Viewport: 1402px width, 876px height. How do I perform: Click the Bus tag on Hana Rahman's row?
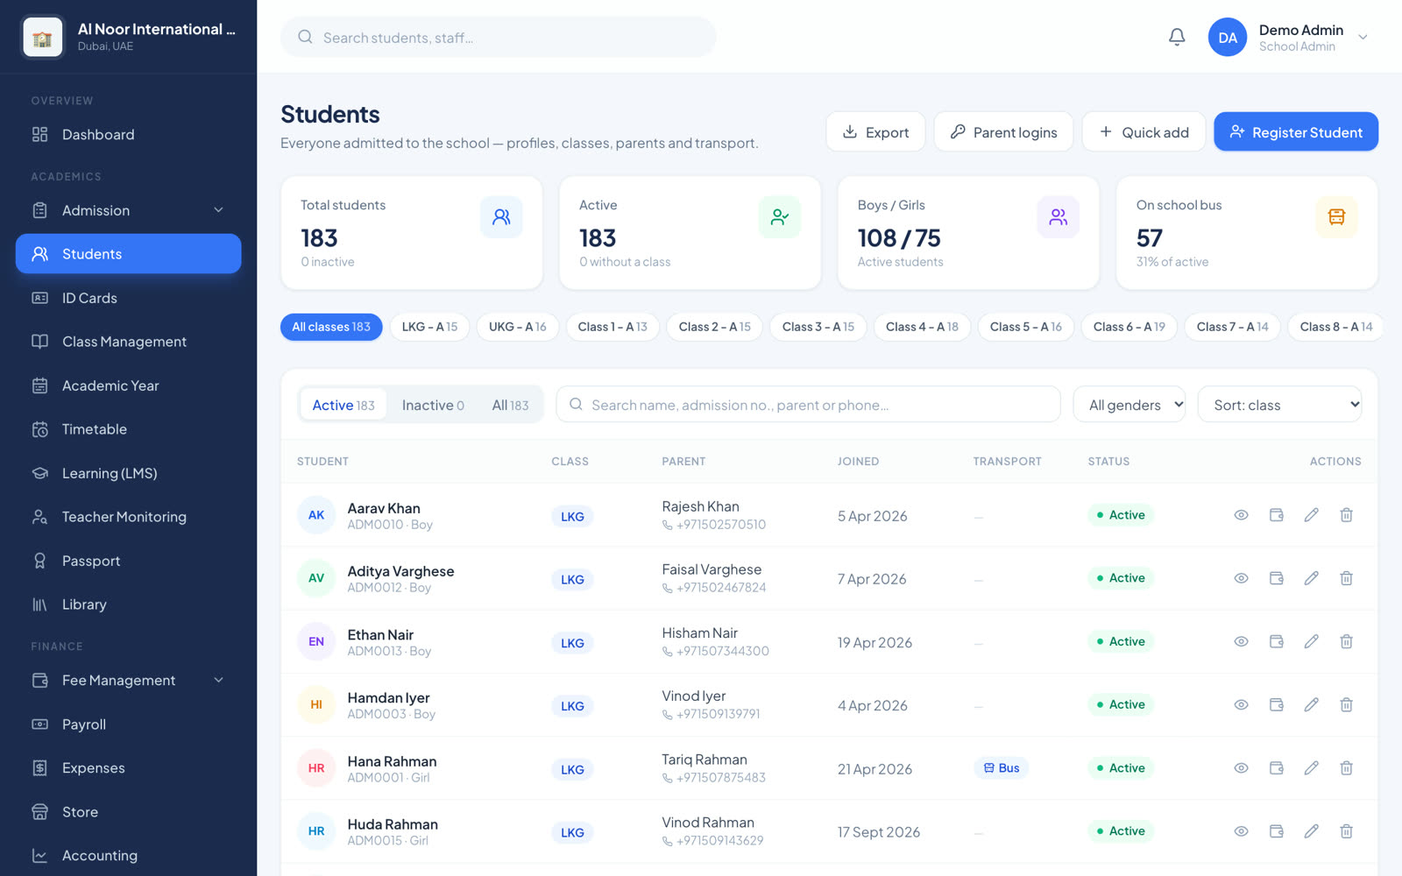[x=1002, y=768]
